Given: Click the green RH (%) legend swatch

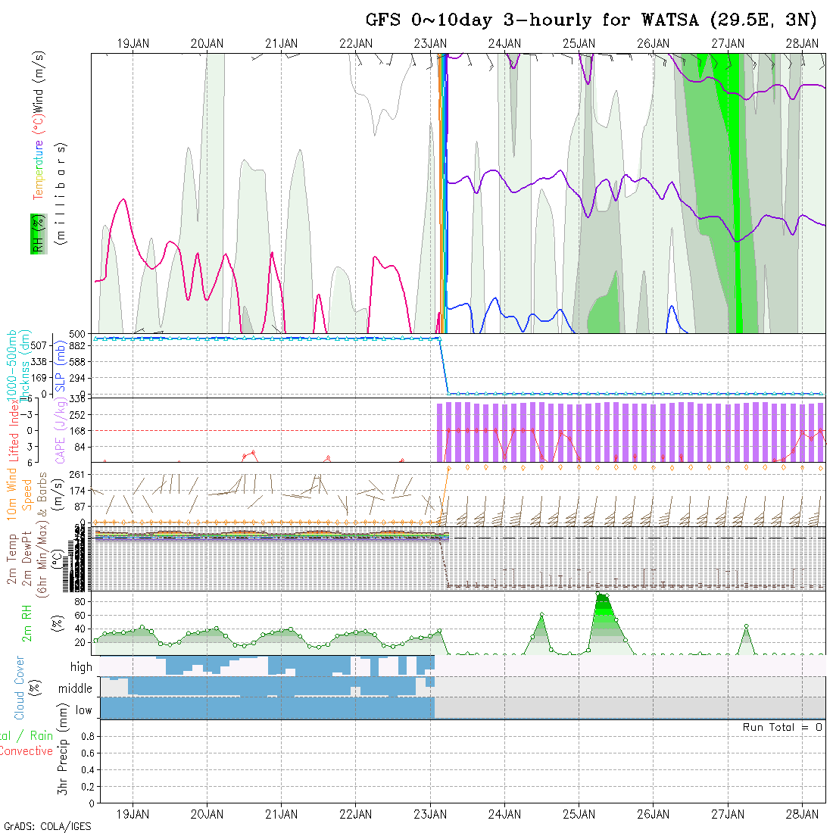Looking at the screenshot, I should coord(39,234).
